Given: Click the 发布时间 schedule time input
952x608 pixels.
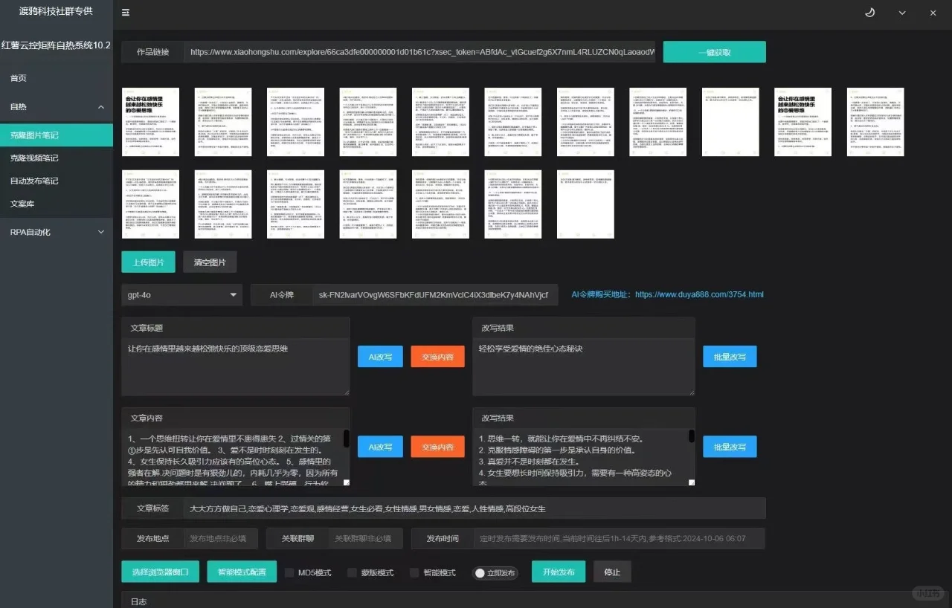Looking at the screenshot, I should [x=619, y=539].
